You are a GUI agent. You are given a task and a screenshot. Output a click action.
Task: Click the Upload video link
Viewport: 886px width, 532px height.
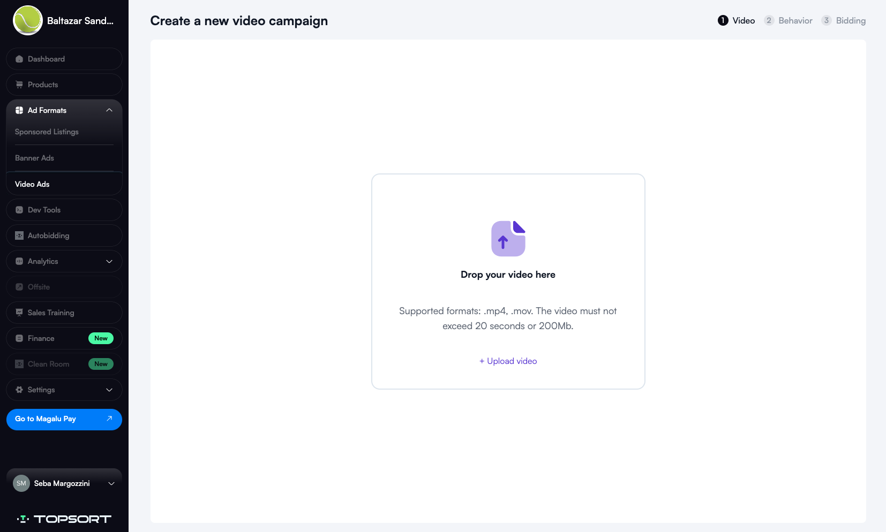(508, 361)
